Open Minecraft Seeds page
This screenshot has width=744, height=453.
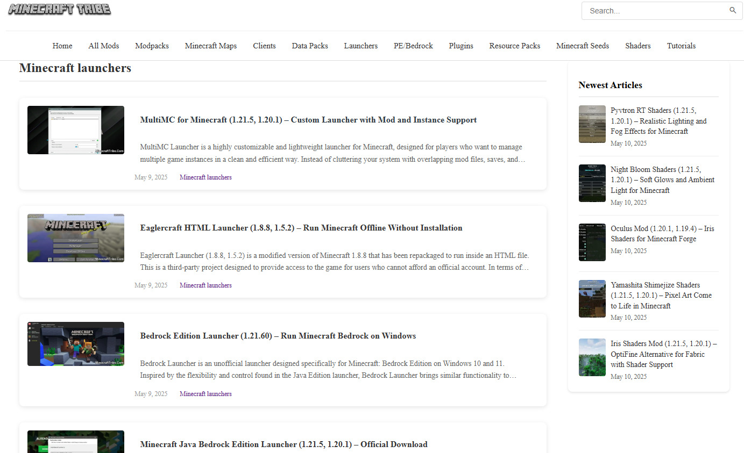(x=583, y=46)
